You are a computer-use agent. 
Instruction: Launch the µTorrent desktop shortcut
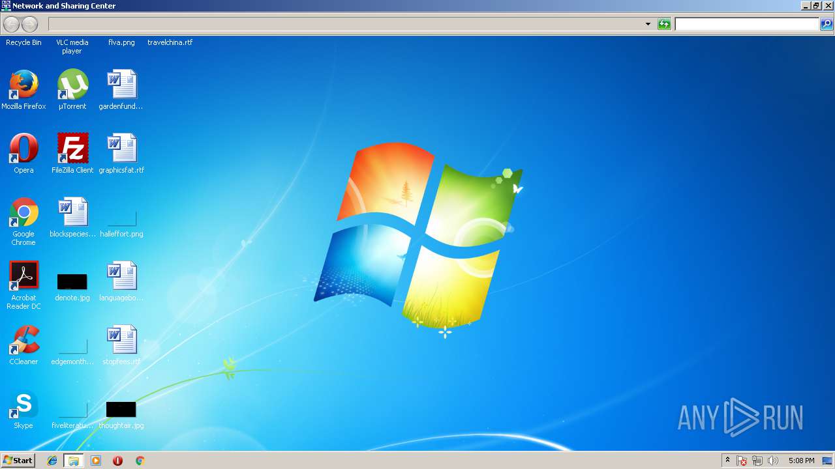pos(72,85)
